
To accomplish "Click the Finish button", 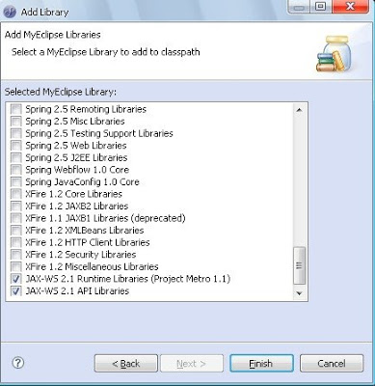I will (x=261, y=364).
